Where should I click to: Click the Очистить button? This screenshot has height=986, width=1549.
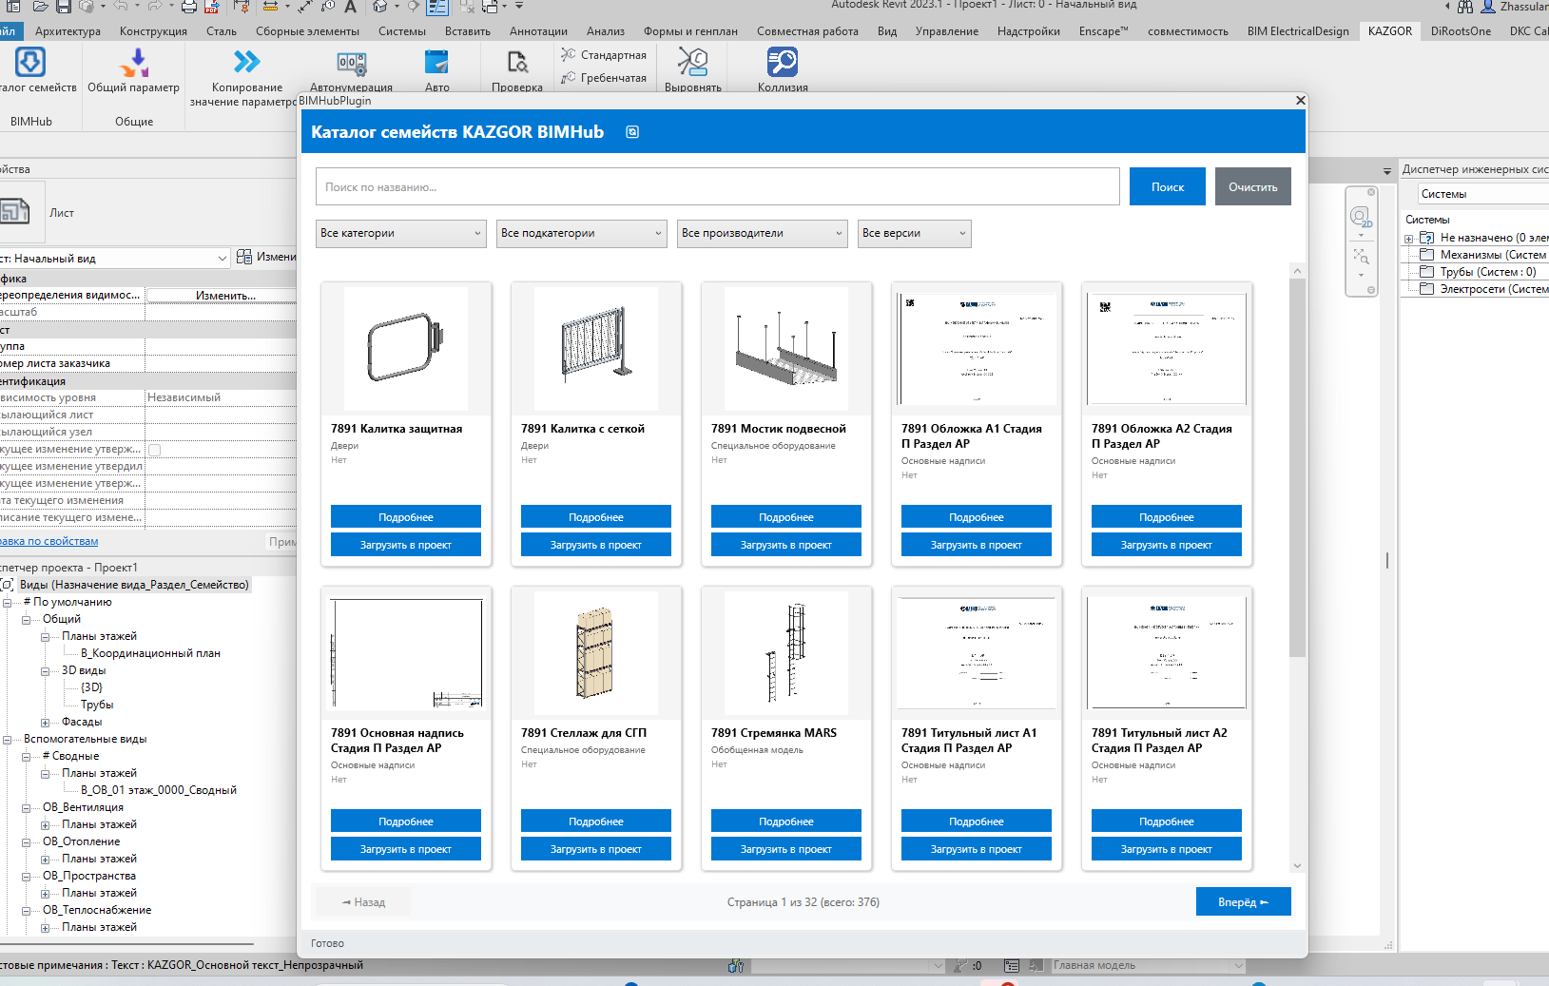point(1253,186)
